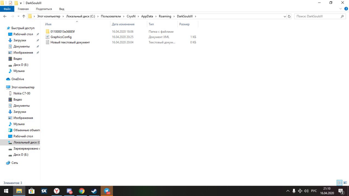The height and width of the screenshot is (196, 349).
Task: Open Discord from taskbar
Action: (69, 191)
